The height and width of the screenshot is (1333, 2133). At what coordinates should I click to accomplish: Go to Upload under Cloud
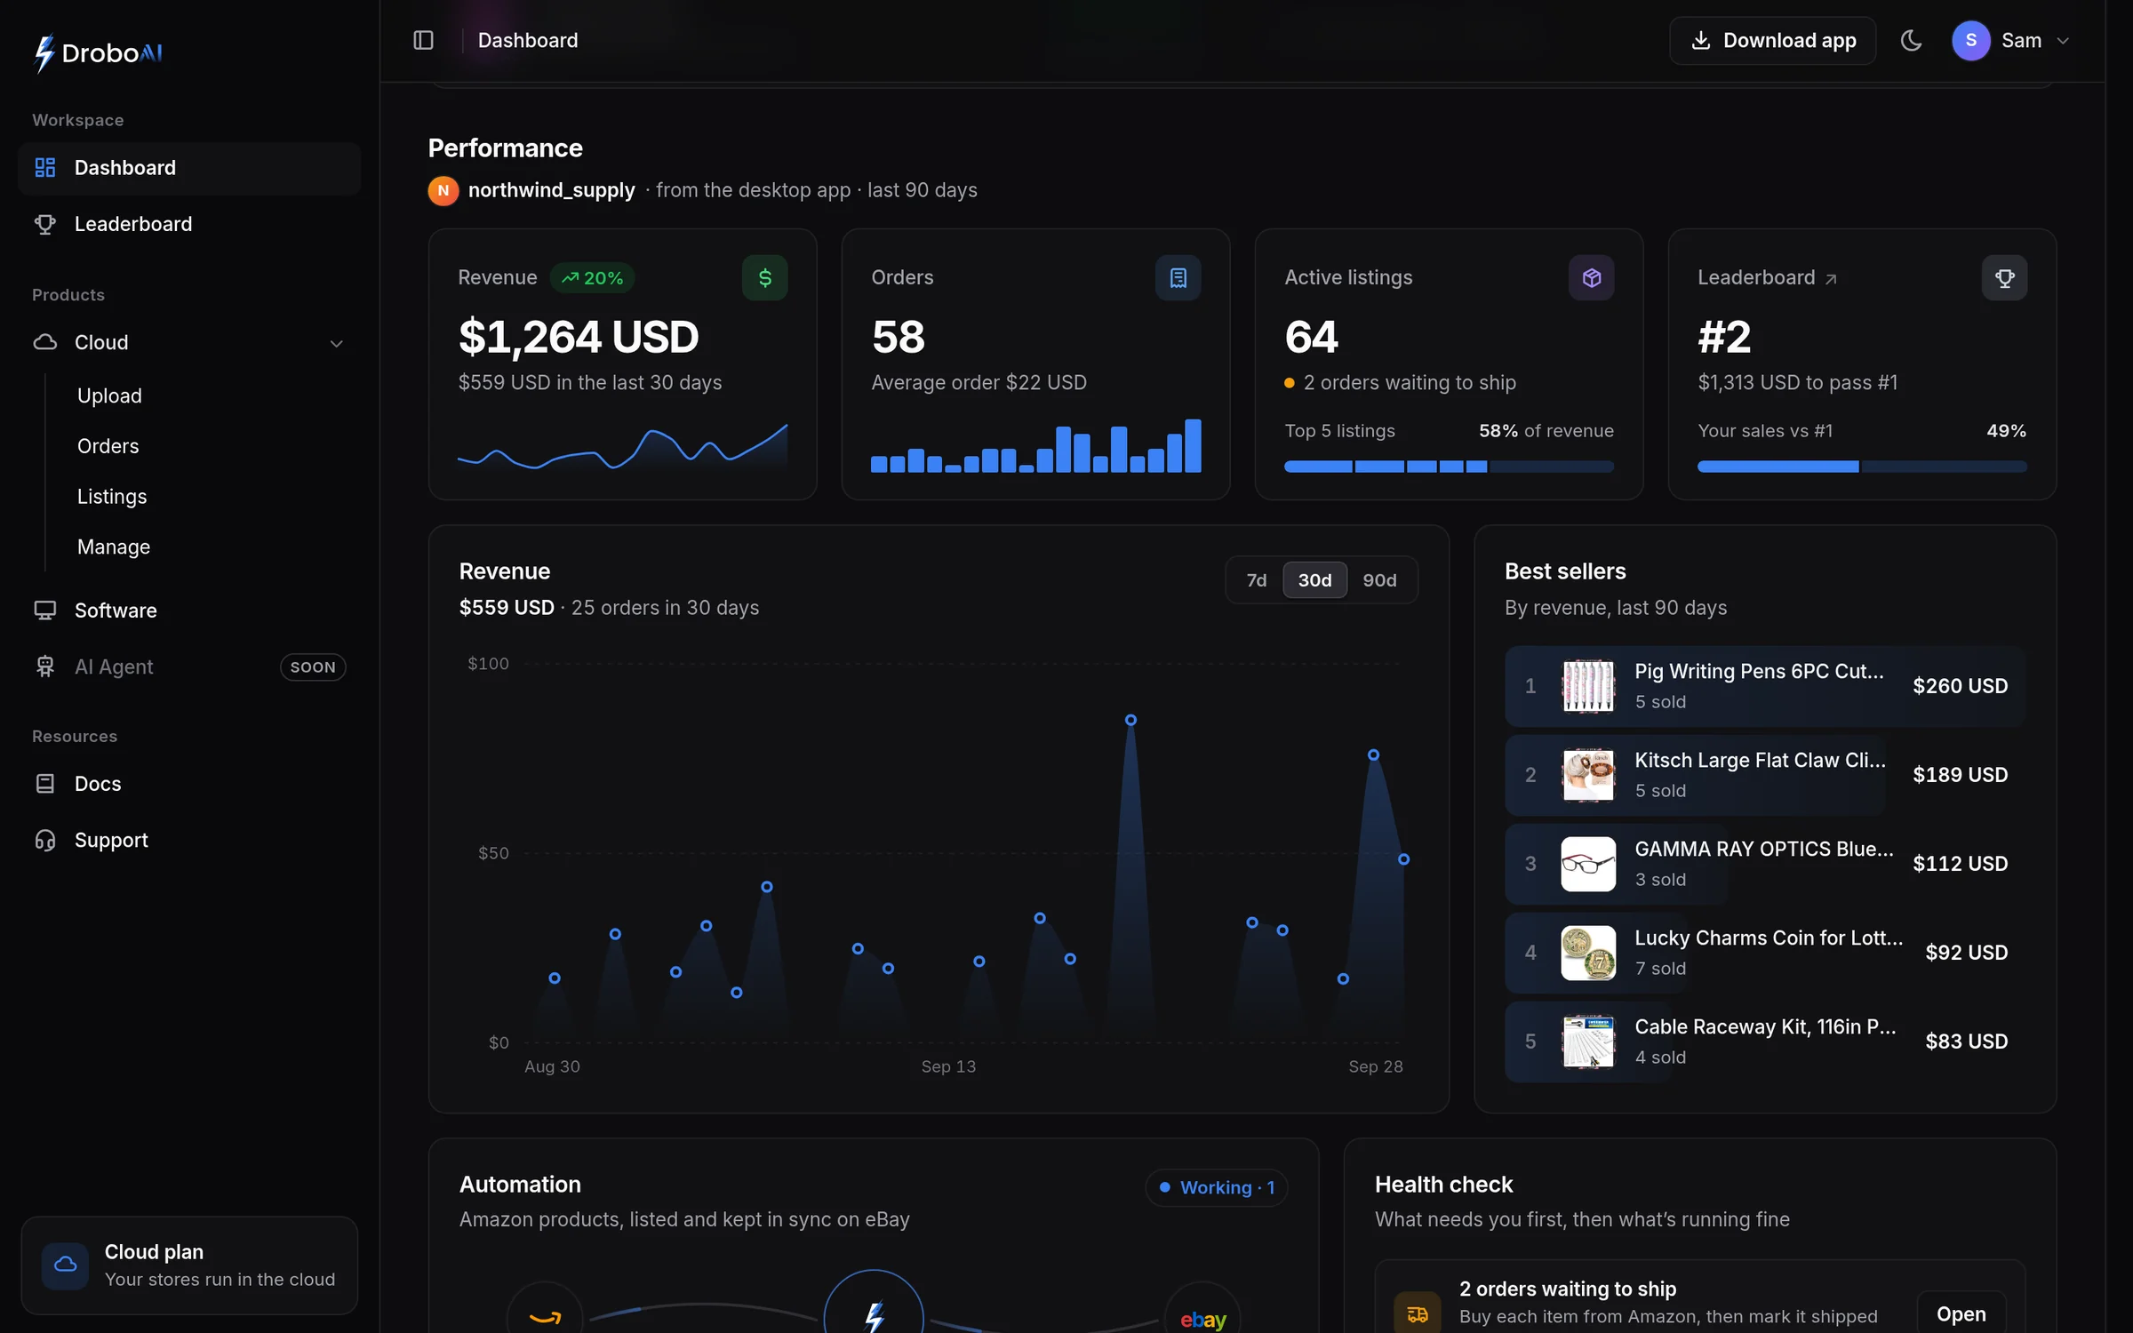coord(109,395)
